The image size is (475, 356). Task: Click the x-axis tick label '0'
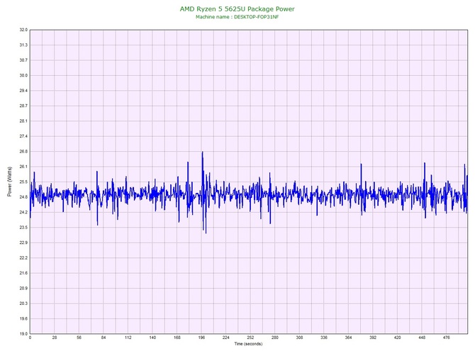click(30, 338)
